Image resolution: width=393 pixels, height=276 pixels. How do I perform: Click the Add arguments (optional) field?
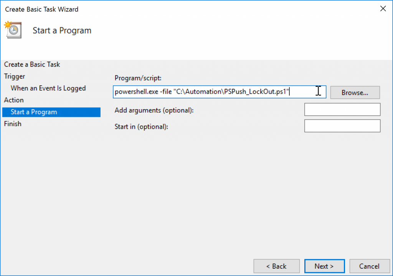click(342, 110)
